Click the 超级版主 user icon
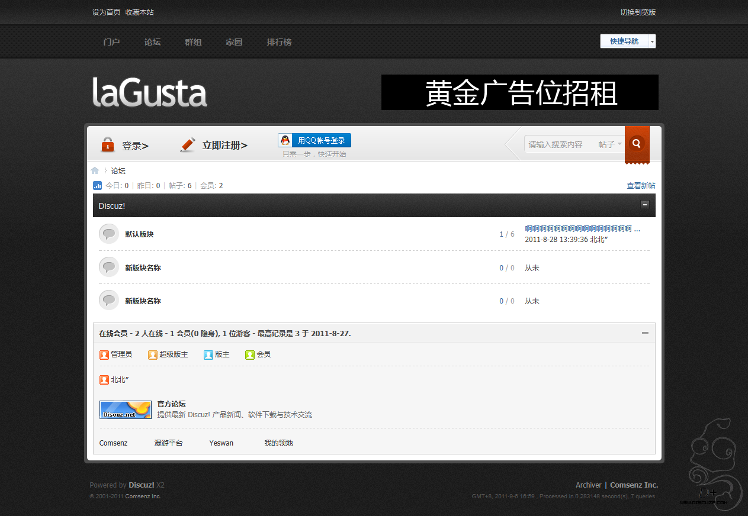This screenshot has height=516, width=748. click(153, 354)
